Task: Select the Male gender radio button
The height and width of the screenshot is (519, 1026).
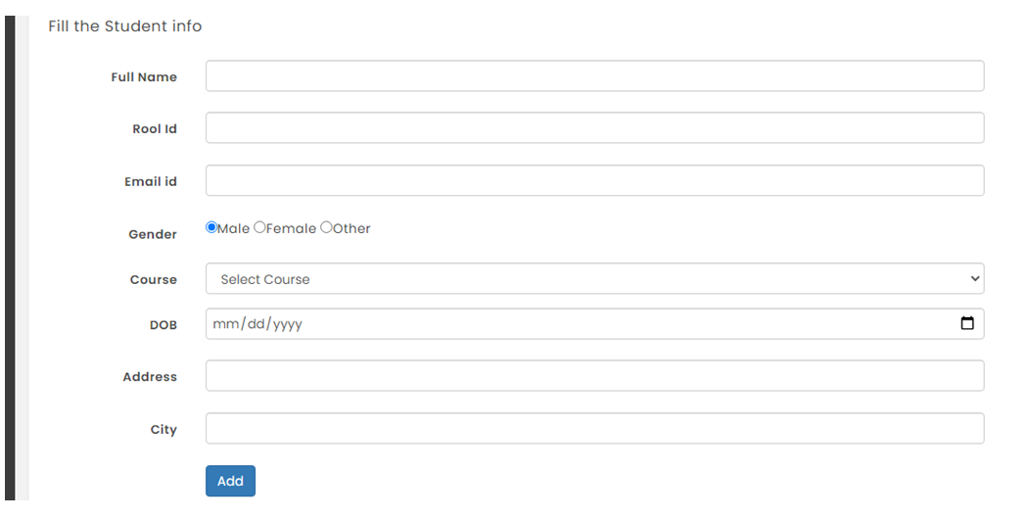Action: [211, 227]
